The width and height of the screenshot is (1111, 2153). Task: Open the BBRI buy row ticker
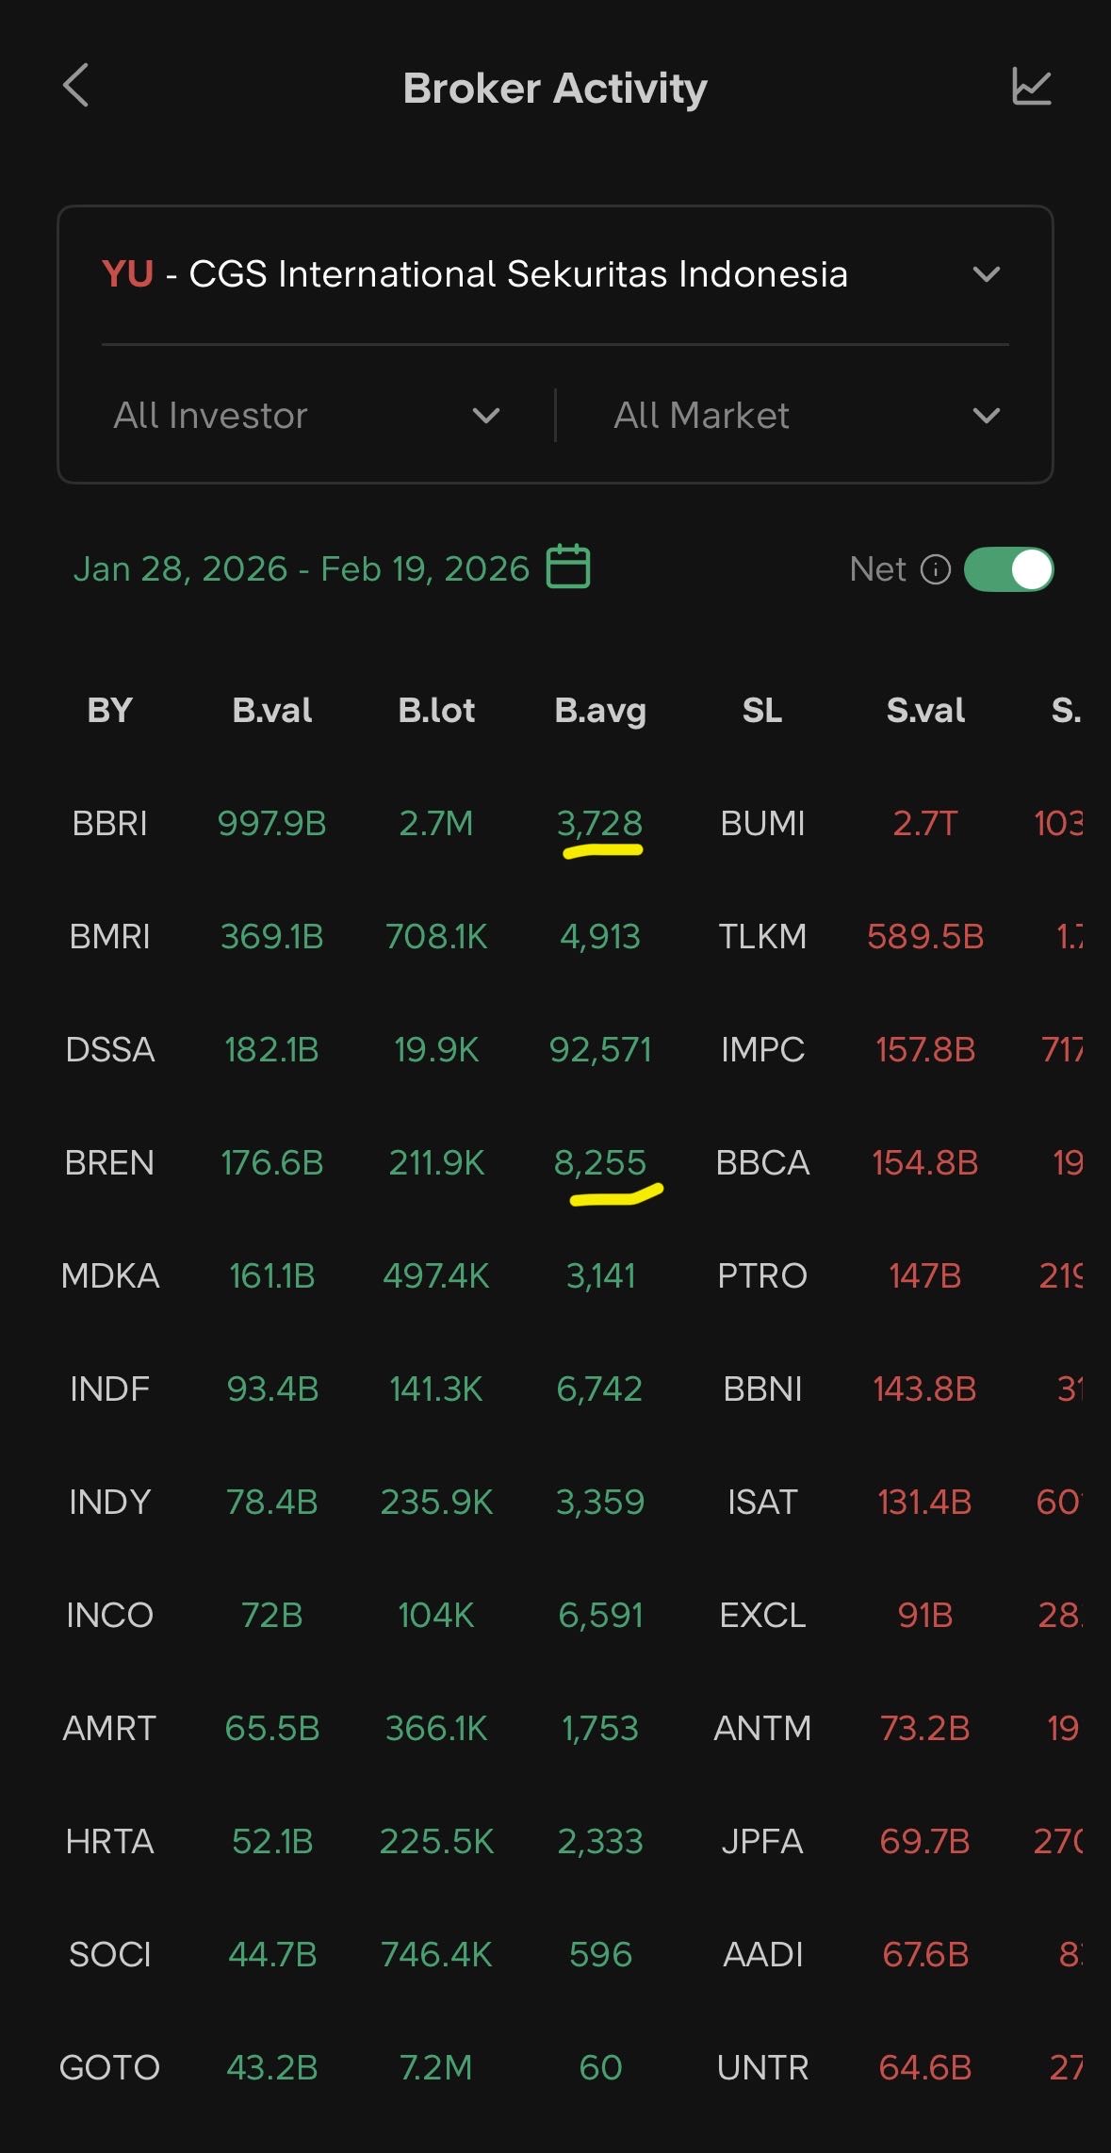click(109, 823)
